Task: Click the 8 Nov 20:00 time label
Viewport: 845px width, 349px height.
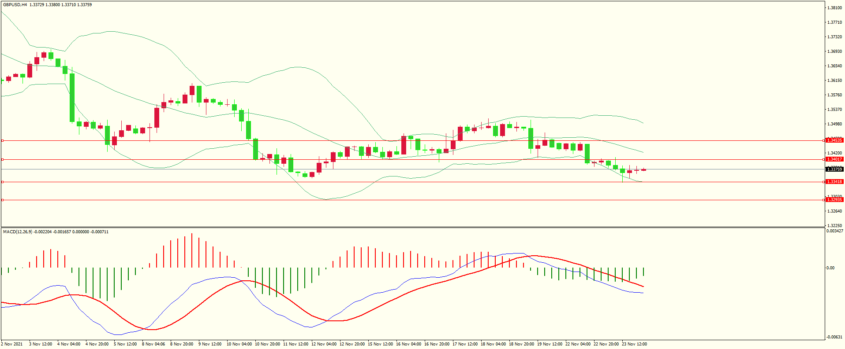Action: [x=182, y=344]
